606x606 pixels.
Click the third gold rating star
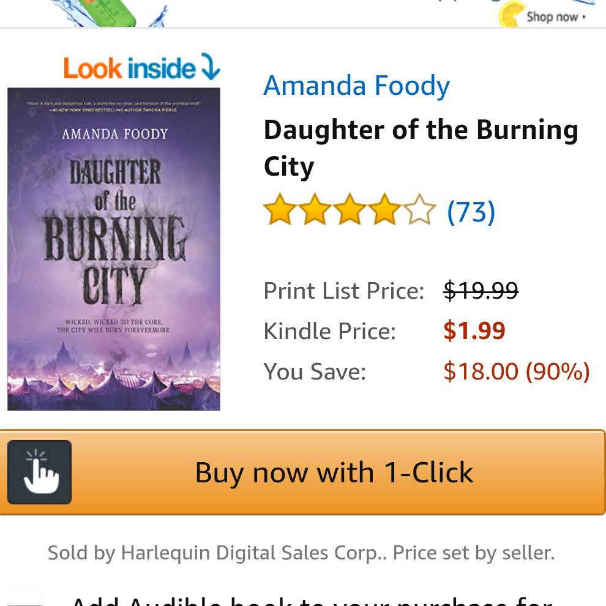[x=350, y=210]
